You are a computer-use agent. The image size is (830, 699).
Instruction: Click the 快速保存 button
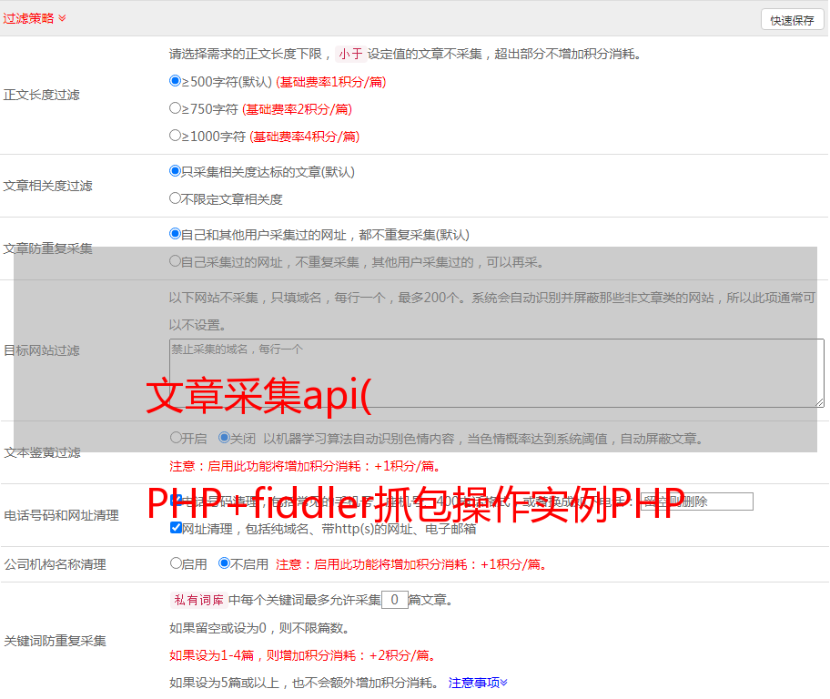point(792,20)
